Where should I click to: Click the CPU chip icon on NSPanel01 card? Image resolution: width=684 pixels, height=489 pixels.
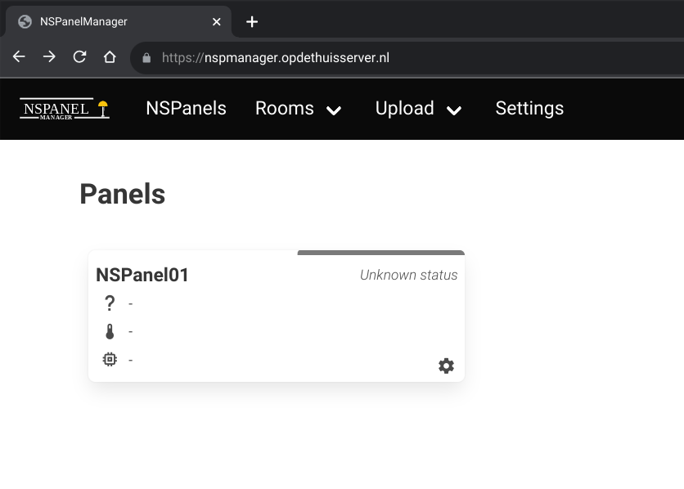point(110,359)
